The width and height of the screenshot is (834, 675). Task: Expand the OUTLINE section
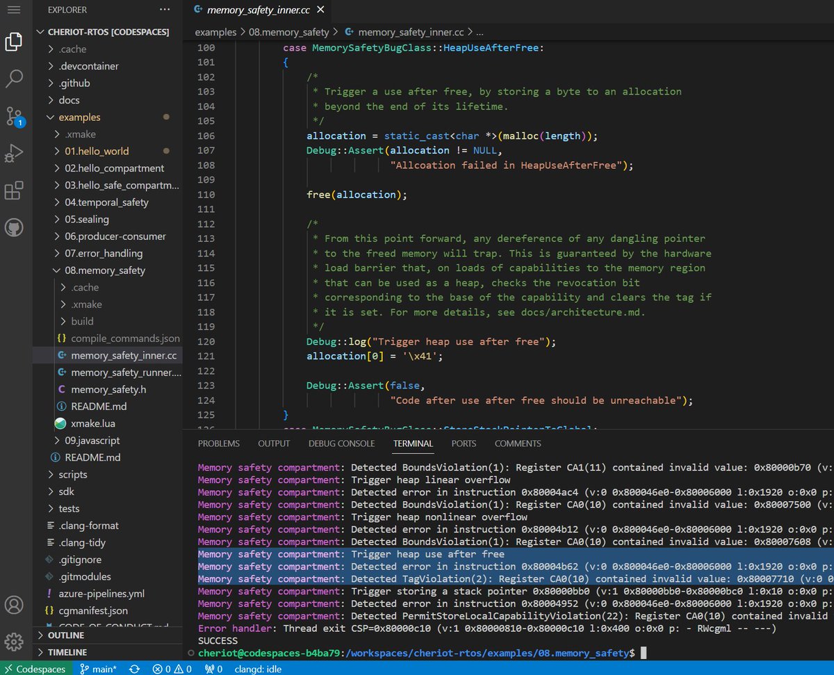107,635
